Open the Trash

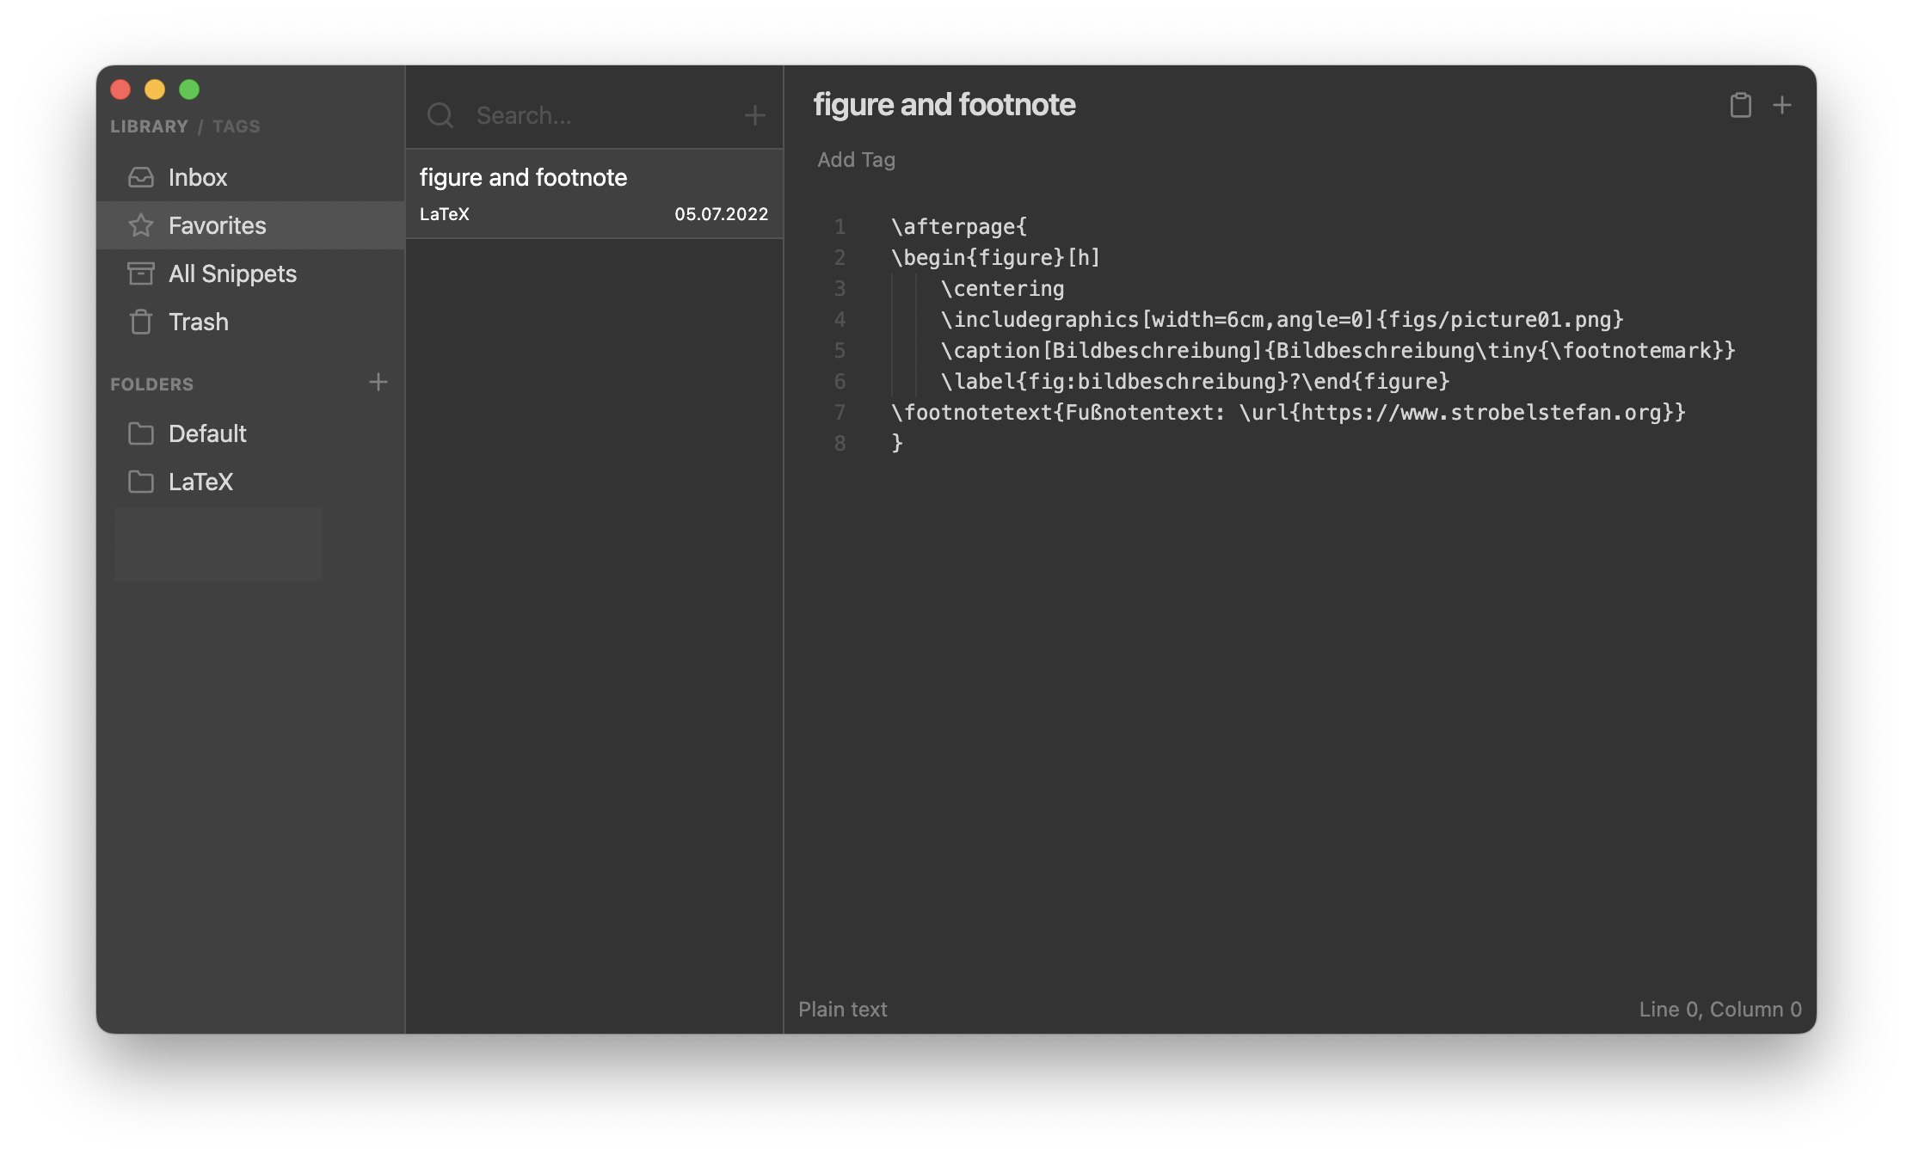pyautogui.click(x=198, y=322)
